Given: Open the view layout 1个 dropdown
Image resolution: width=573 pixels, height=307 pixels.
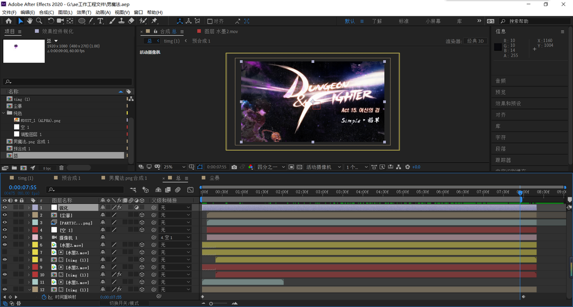Looking at the screenshot, I should tap(357, 167).
